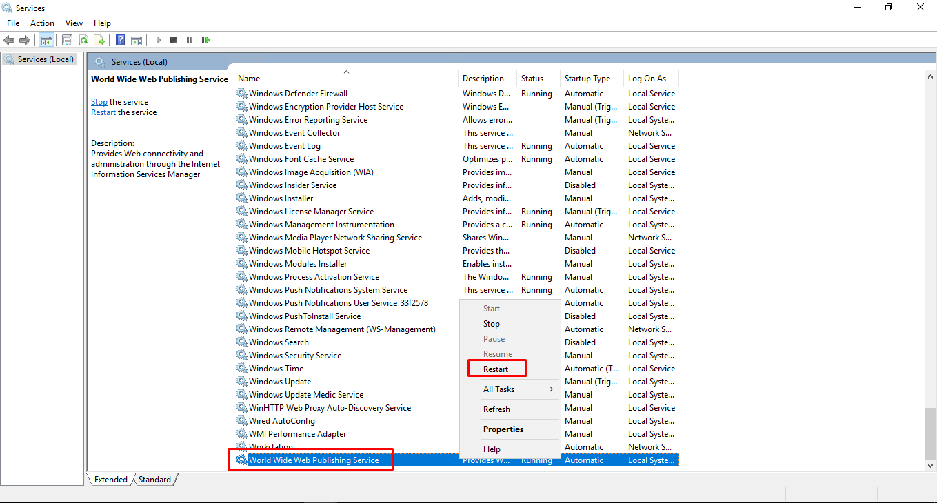Sort by the Description column header
This screenshot has height=503, width=937.
pos(487,79)
